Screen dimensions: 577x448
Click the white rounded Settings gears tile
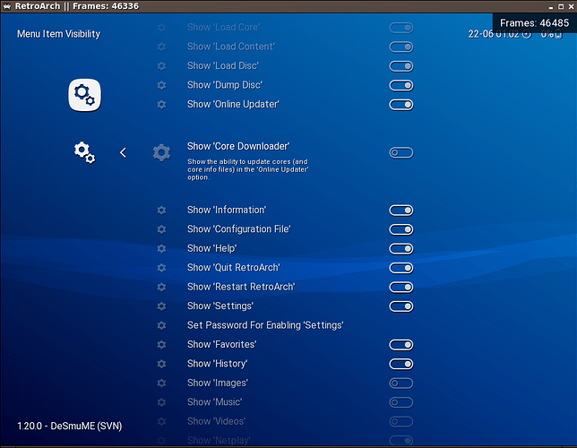[84, 95]
